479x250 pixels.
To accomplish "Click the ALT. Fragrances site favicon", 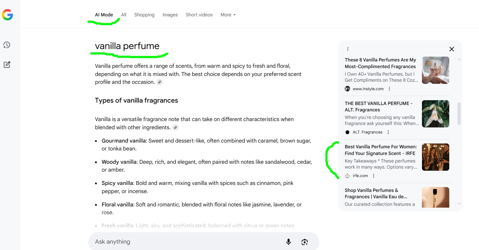I will pyautogui.click(x=347, y=132).
